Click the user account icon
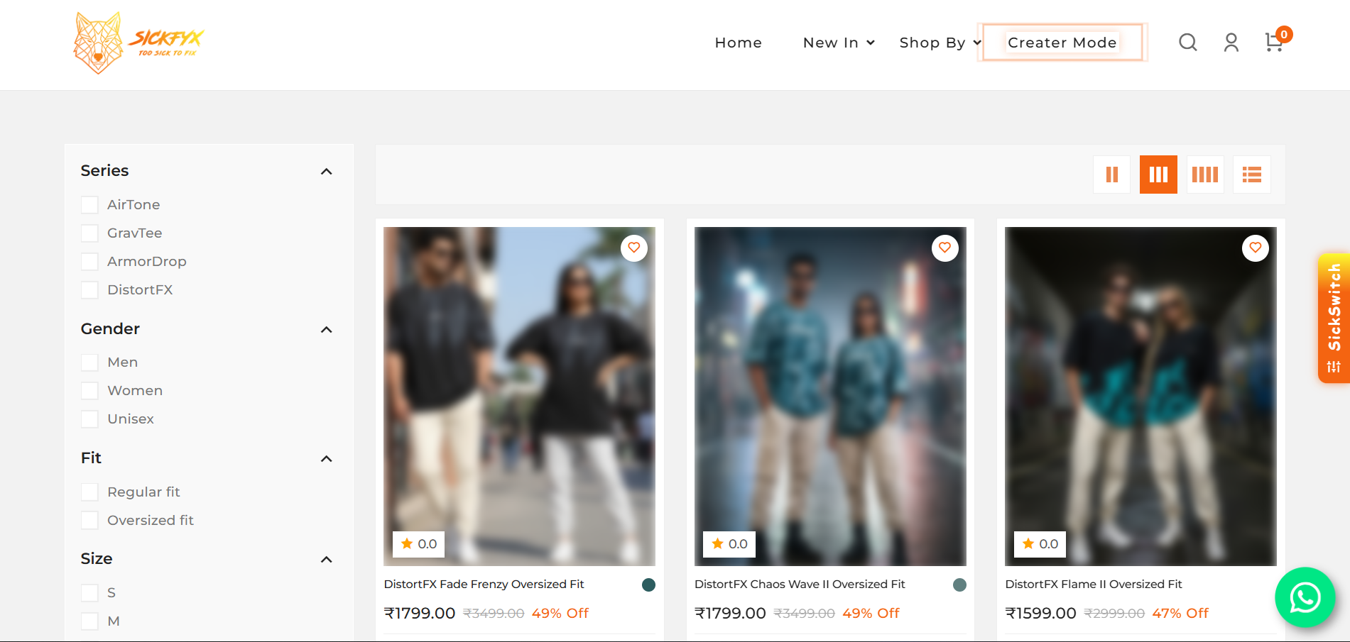1350x642 pixels. click(1231, 43)
